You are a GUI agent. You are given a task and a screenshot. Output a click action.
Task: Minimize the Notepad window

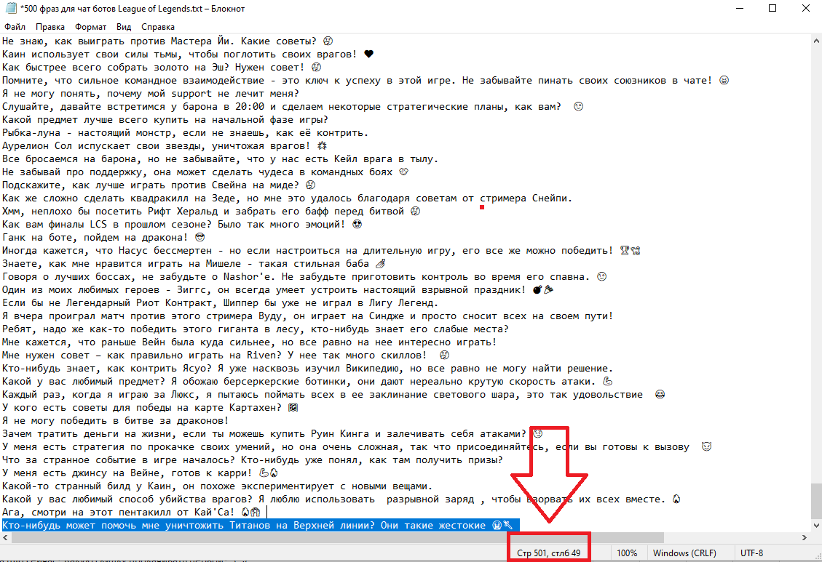[x=739, y=9]
